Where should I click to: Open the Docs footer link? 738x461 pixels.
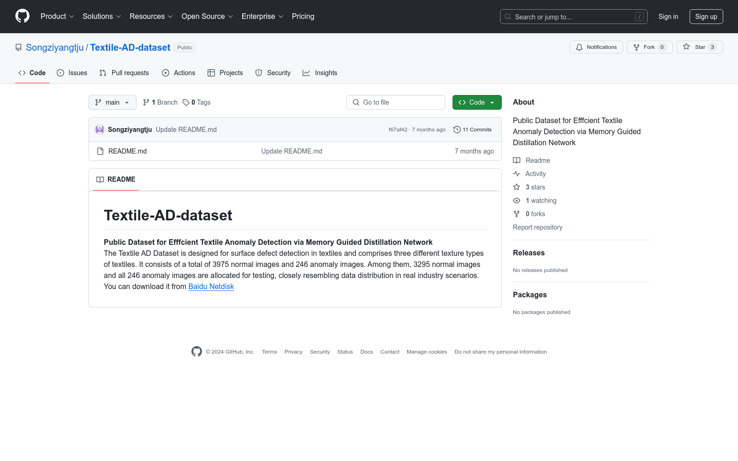pyautogui.click(x=367, y=352)
